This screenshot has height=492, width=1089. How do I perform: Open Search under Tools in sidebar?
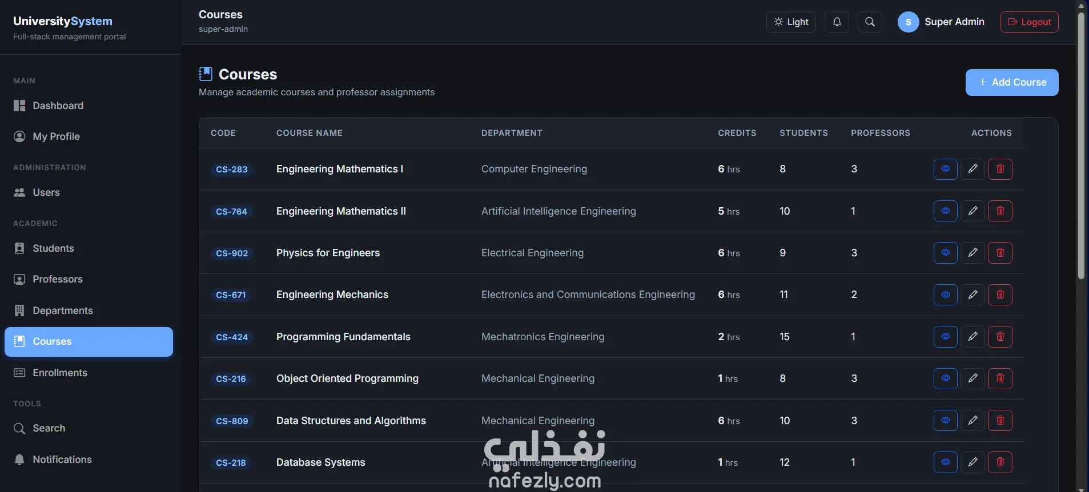89,428
